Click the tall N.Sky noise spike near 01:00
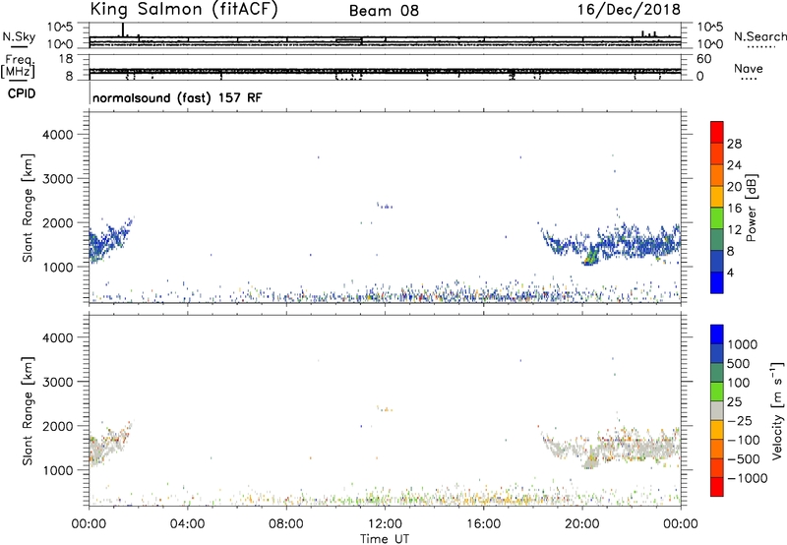The width and height of the screenshot is (787, 545). [x=122, y=30]
